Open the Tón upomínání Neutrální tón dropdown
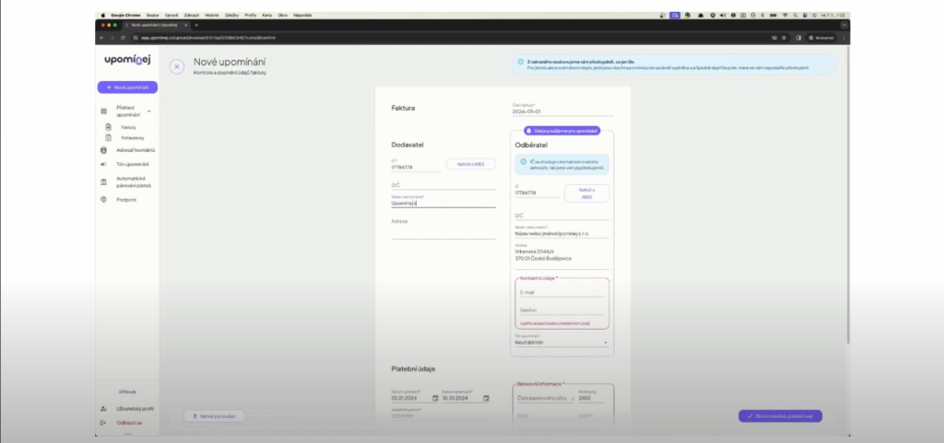 point(561,342)
